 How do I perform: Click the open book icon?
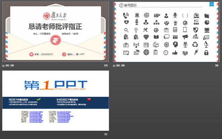156,37
